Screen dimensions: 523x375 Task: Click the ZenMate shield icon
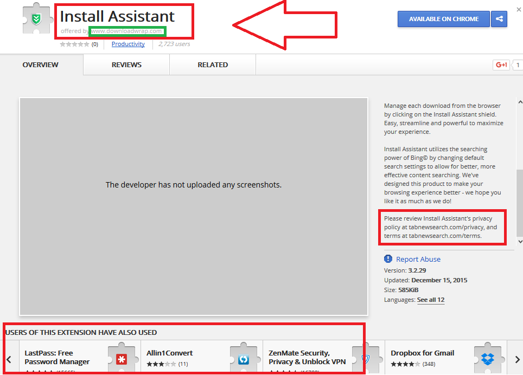pos(366,359)
